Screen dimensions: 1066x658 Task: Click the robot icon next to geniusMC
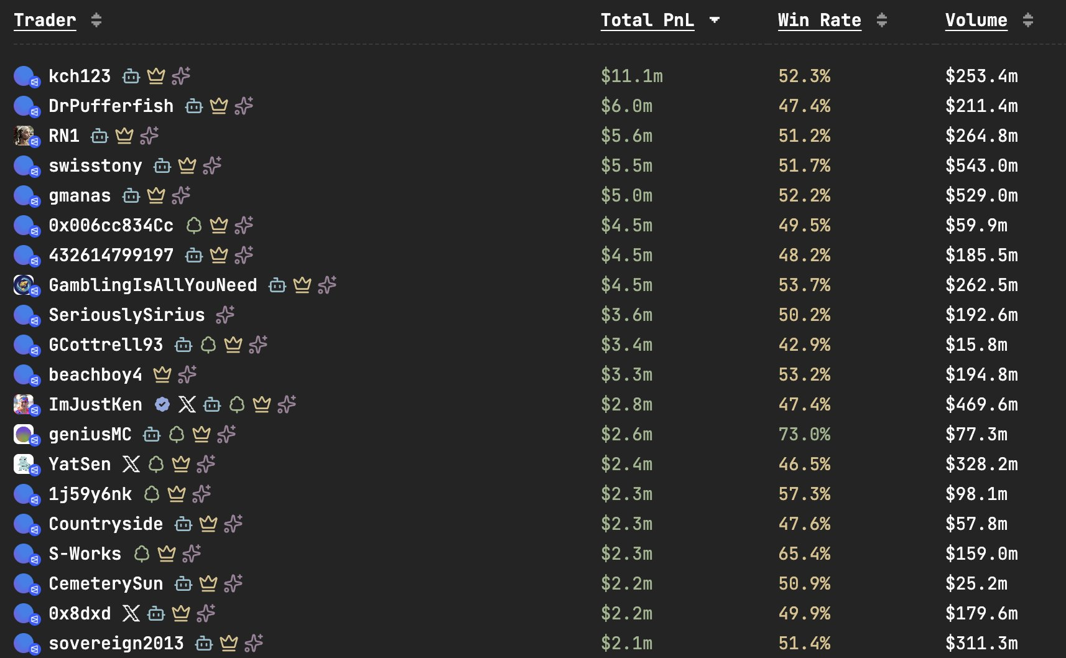coord(152,434)
